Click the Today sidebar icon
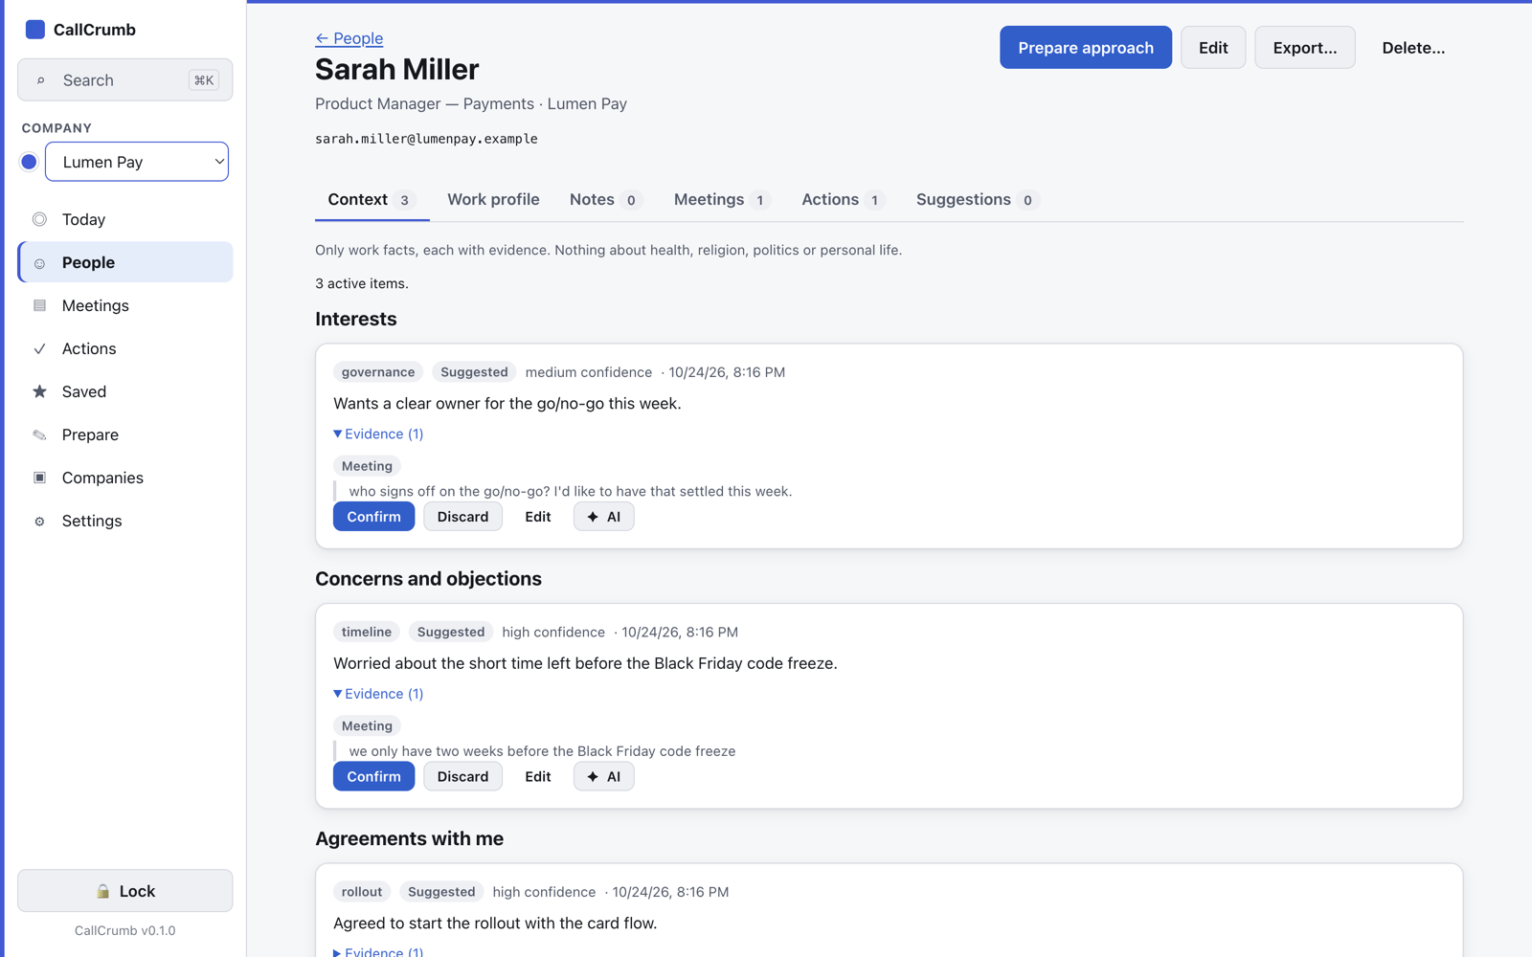Image resolution: width=1532 pixels, height=957 pixels. click(39, 219)
